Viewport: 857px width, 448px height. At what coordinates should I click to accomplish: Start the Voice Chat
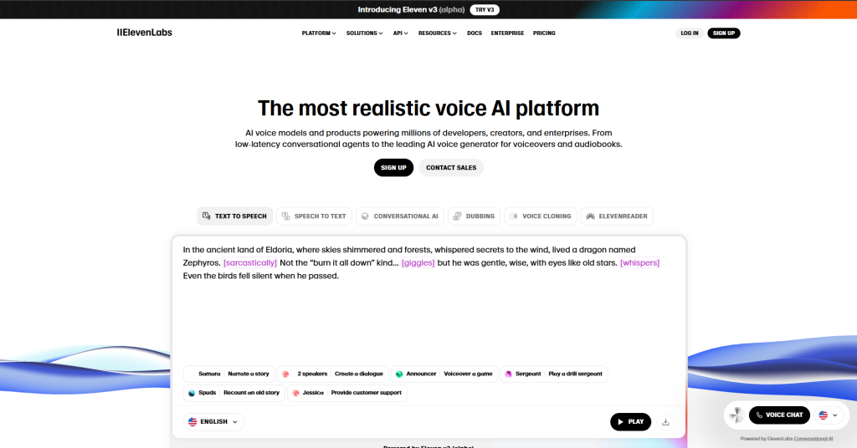pos(779,415)
